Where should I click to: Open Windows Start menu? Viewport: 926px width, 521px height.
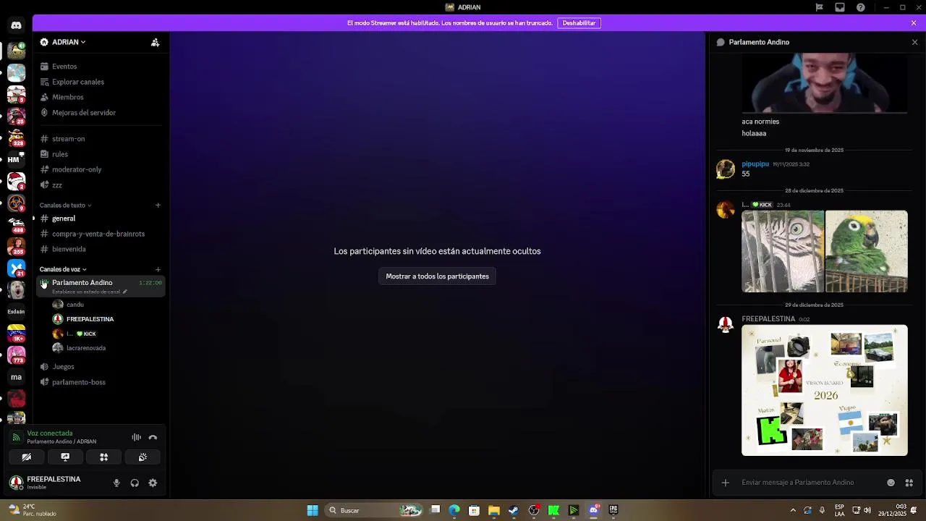click(x=313, y=510)
